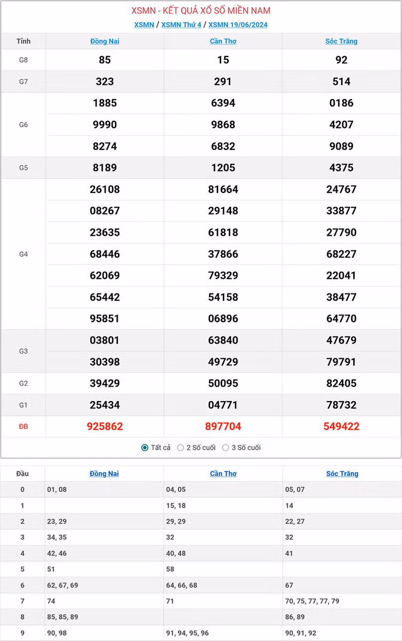Viewport: 402px width, 641px height.
Task: Select the 2 Số cuối radio option
Action: point(181,448)
